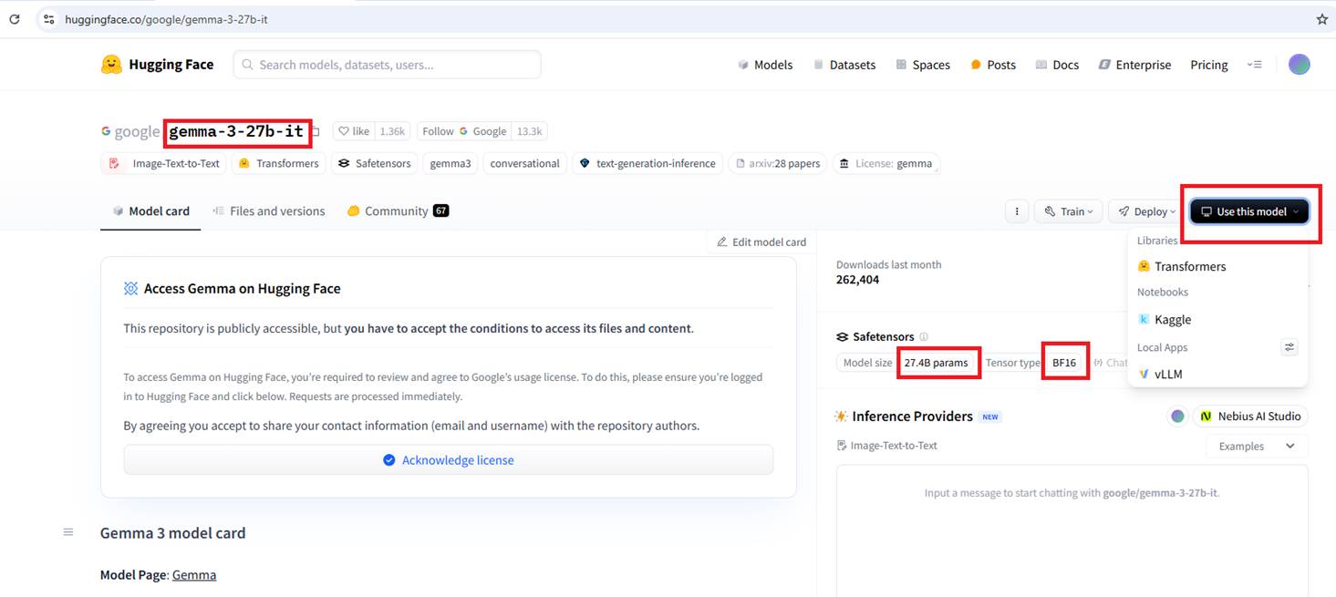The image size is (1336, 597).
Task: Open the Examples dropdown
Action: (1257, 446)
